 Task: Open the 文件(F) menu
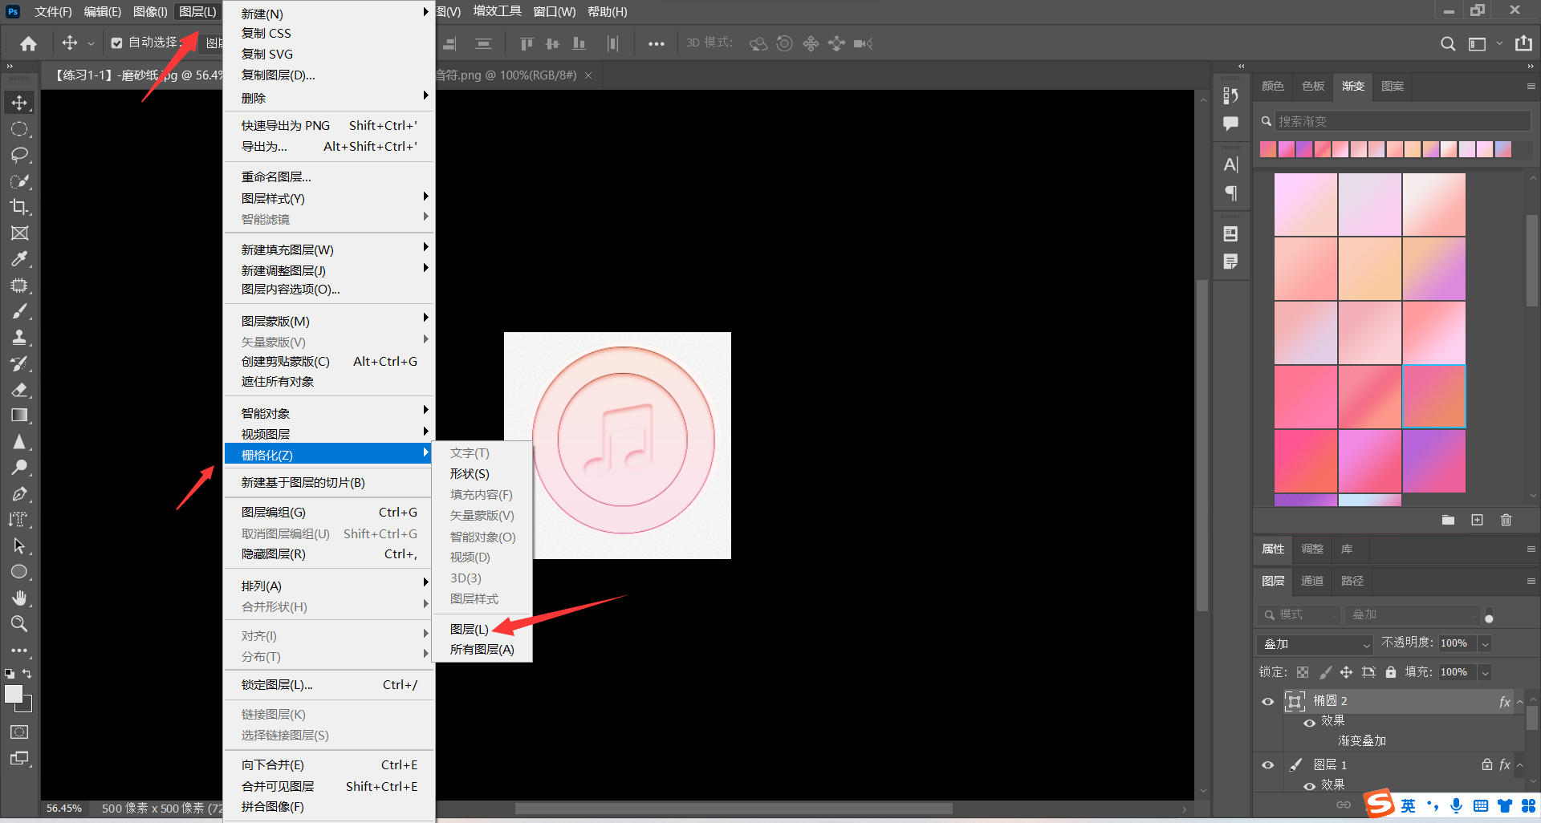(x=53, y=11)
